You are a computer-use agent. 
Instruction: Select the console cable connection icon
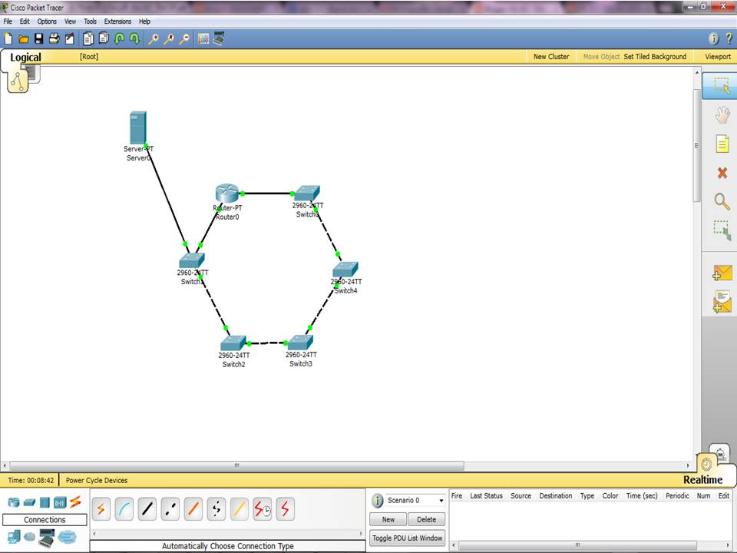coord(124,508)
